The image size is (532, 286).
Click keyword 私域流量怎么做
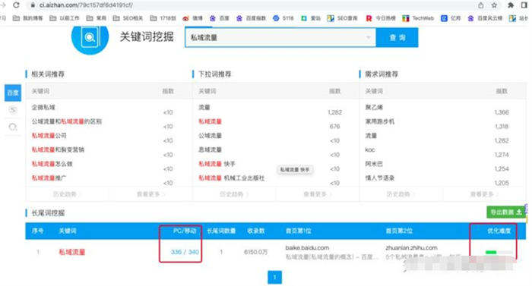tap(52, 164)
